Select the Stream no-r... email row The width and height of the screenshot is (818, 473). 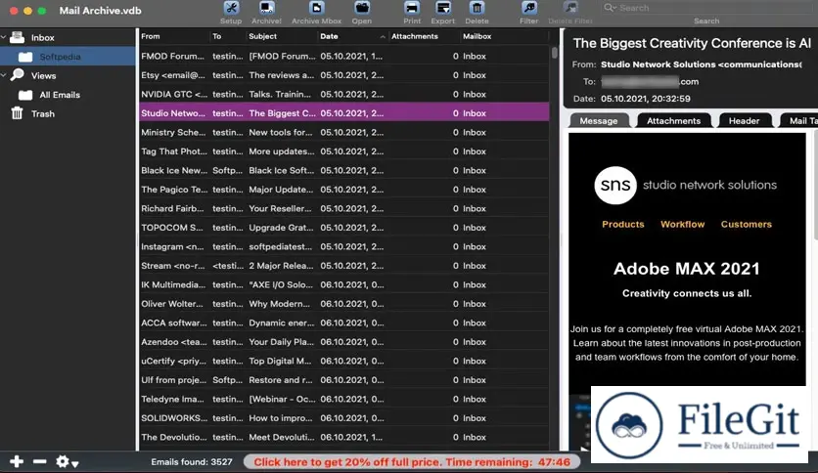(x=344, y=266)
